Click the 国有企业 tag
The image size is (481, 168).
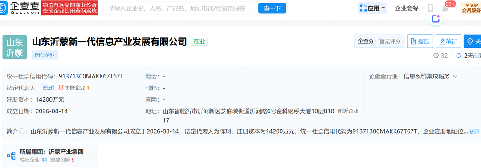[45, 55]
